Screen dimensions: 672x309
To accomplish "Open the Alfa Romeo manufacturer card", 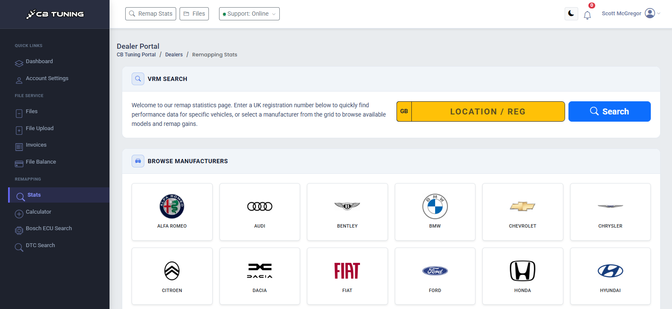I will 172,212.
